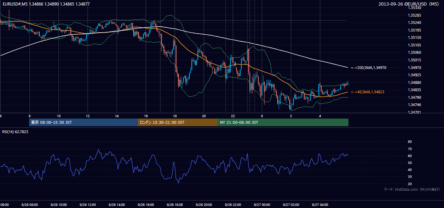Click hour label 0 under the price chart

click(x=262, y=116)
